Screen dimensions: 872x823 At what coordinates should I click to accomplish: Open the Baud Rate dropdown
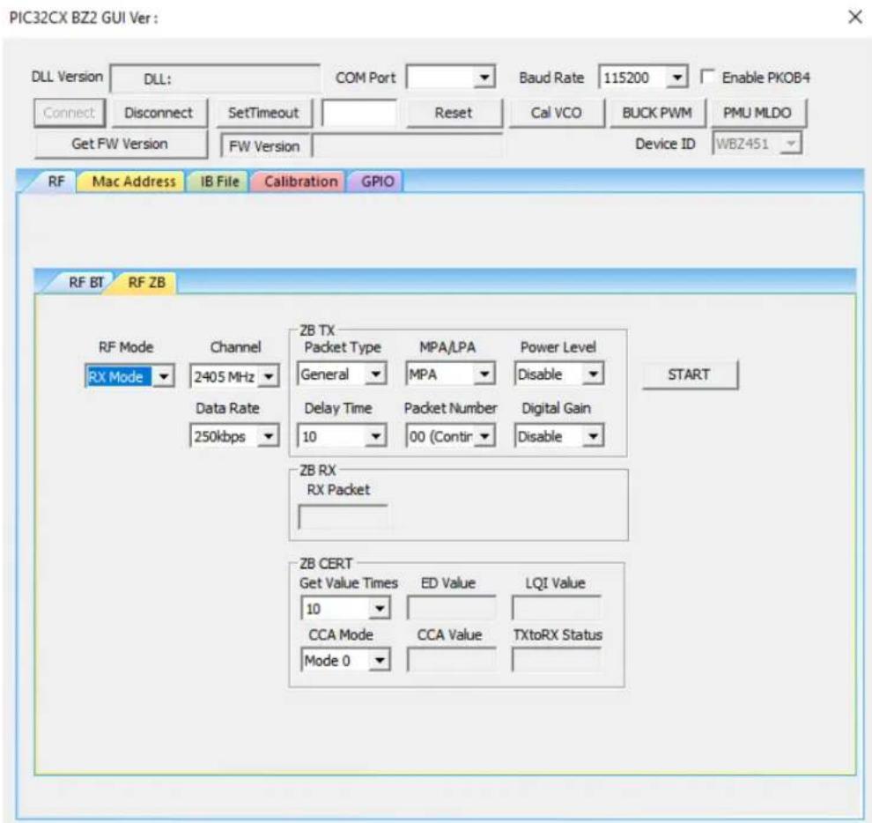click(x=676, y=78)
